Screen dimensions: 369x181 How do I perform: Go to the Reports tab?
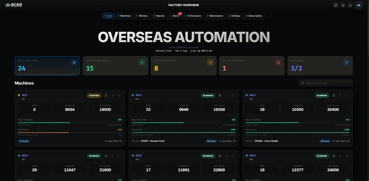click(x=159, y=16)
